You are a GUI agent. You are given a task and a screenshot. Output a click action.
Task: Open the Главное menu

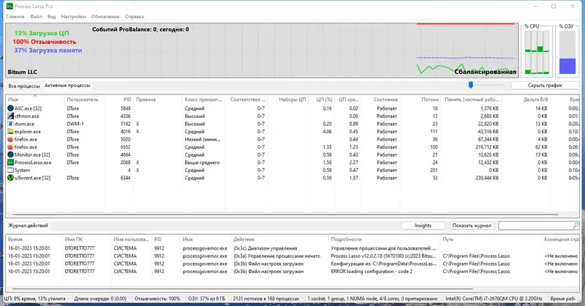pos(15,16)
